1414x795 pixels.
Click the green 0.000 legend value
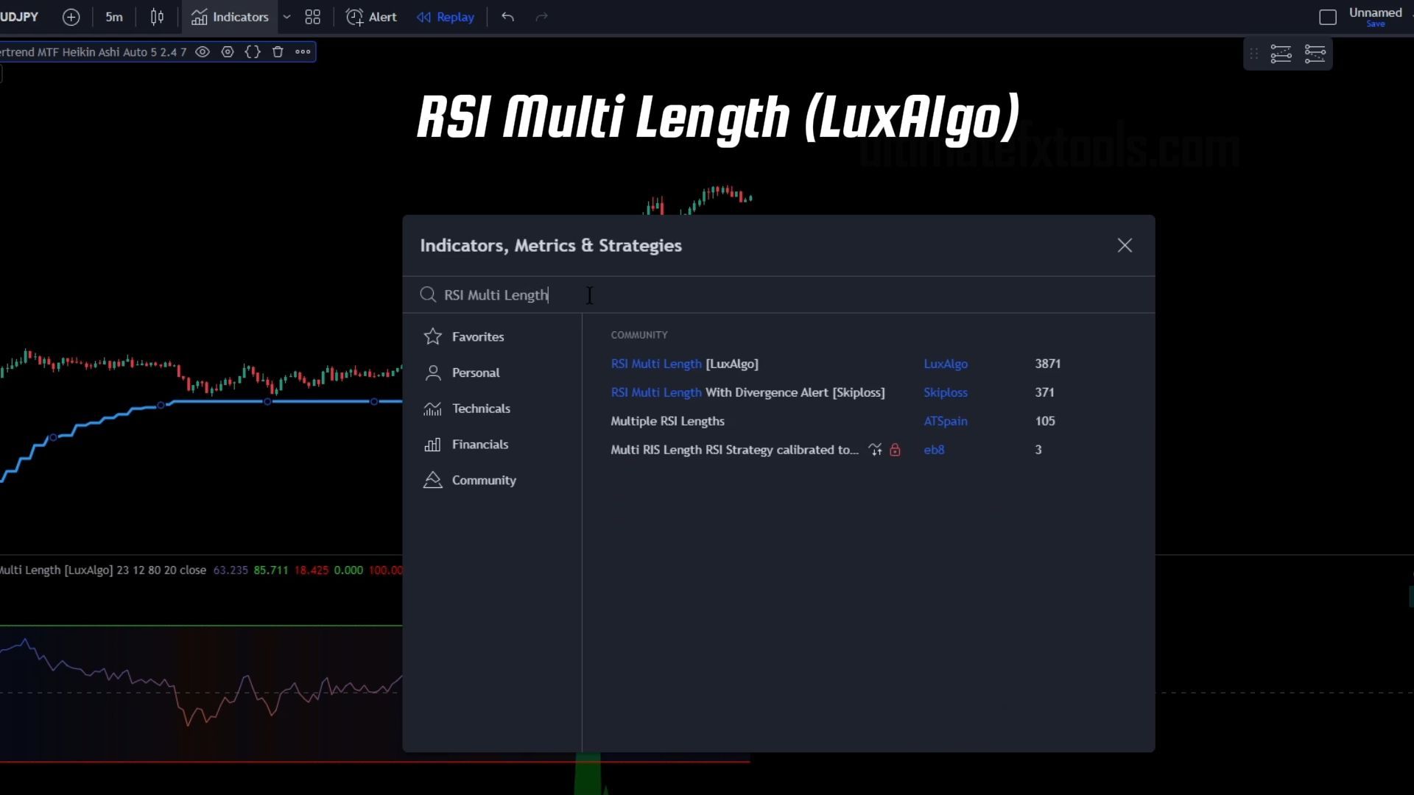348,570
